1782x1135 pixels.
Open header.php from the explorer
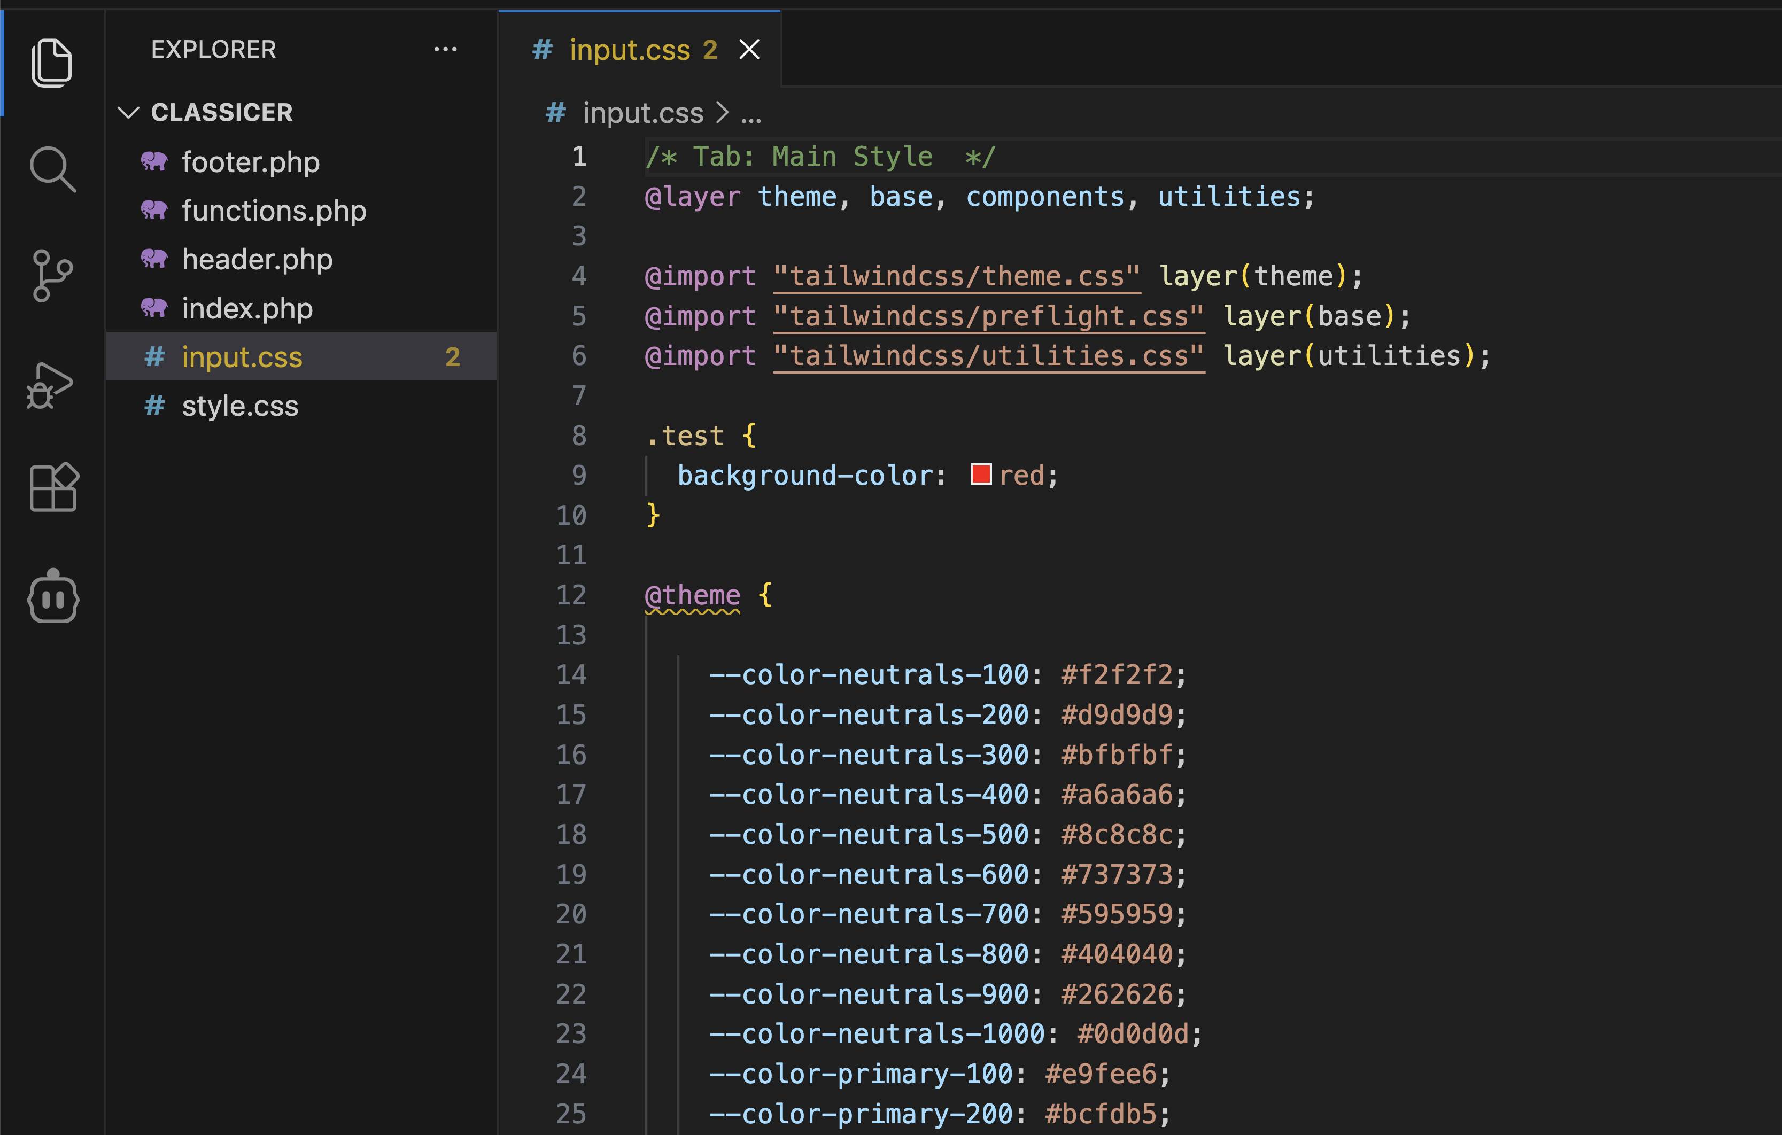click(300, 260)
